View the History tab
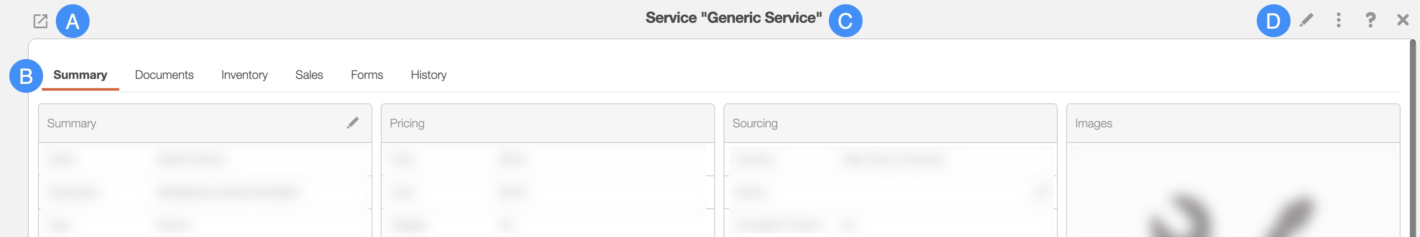Image resolution: width=1420 pixels, height=237 pixels. [428, 75]
